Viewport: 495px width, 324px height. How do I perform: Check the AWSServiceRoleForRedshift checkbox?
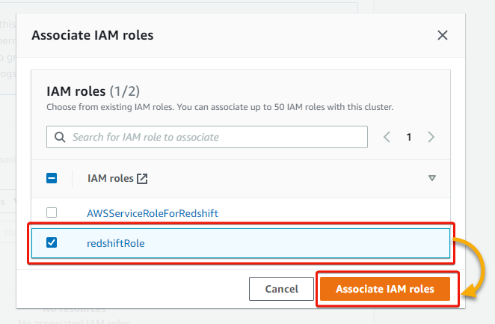click(52, 213)
